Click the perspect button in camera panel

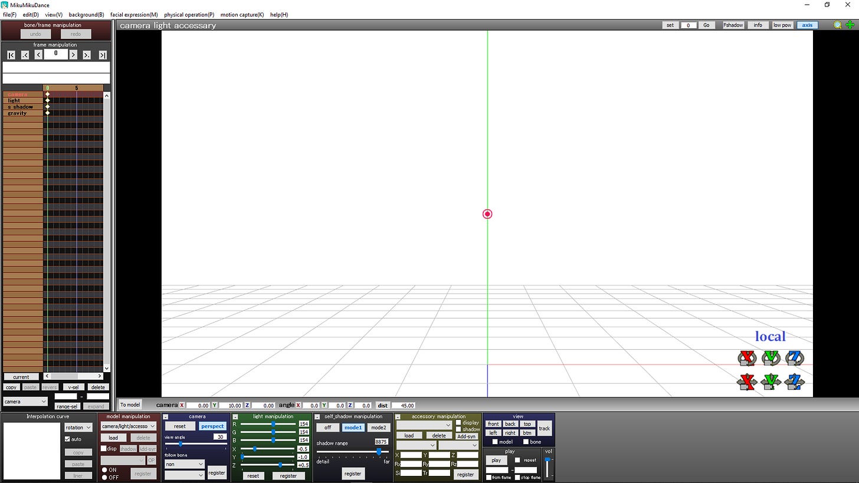point(212,426)
